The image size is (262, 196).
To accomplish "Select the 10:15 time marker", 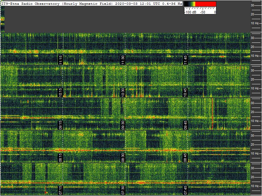I will (61, 92).
